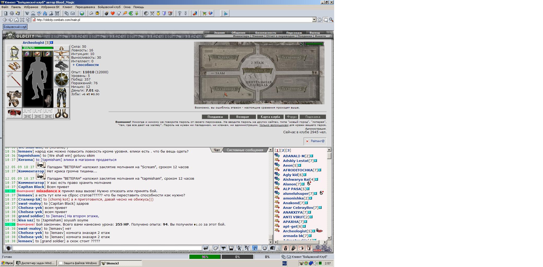Select the Чат tab

pos(217,150)
